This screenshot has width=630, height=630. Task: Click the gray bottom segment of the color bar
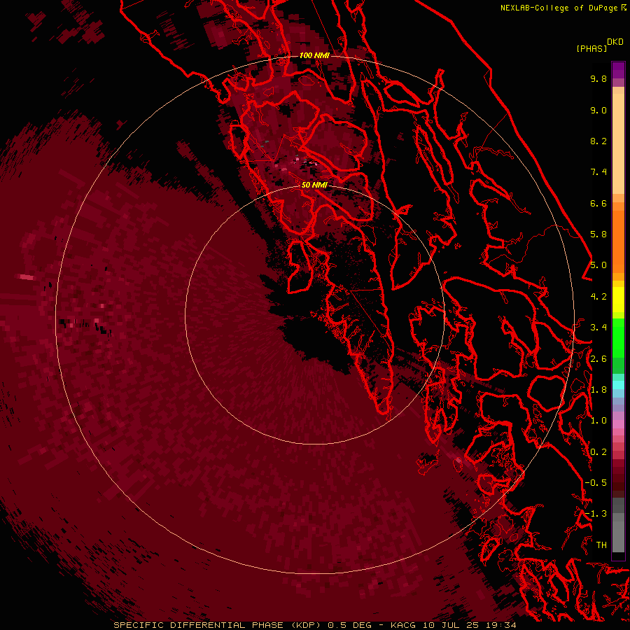click(618, 533)
